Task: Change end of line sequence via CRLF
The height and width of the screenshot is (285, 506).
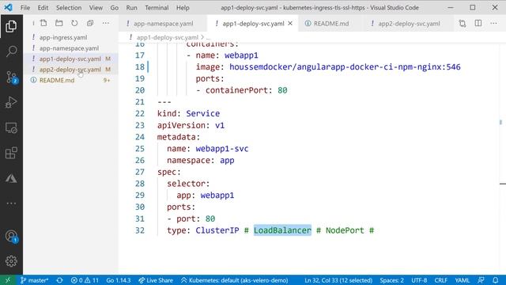Action: 441,280
